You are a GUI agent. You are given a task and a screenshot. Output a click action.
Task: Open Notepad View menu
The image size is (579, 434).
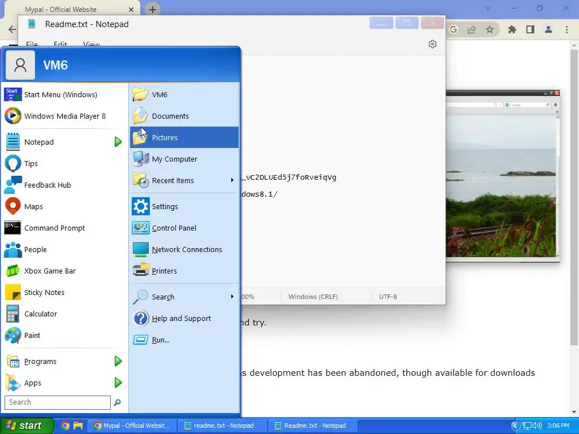pyautogui.click(x=92, y=44)
